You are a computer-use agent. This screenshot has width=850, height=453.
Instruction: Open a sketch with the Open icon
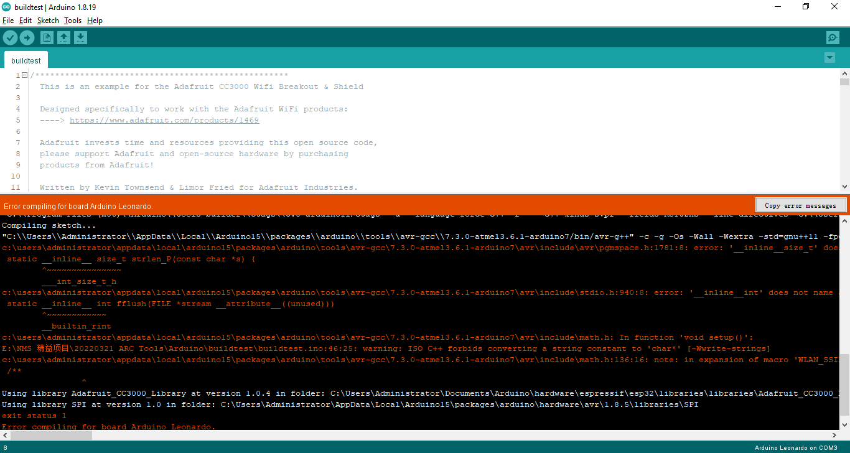(x=63, y=38)
